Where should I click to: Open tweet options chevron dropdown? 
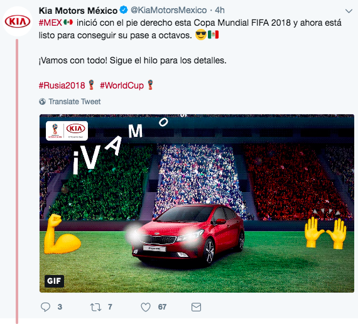pyautogui.click(x=349, y=11)
